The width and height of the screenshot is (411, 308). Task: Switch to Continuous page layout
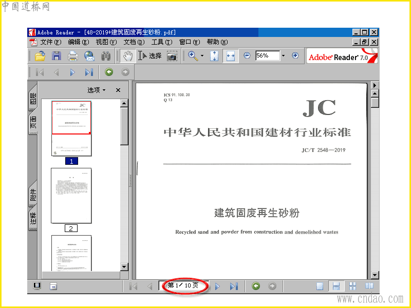coord(336,286)
